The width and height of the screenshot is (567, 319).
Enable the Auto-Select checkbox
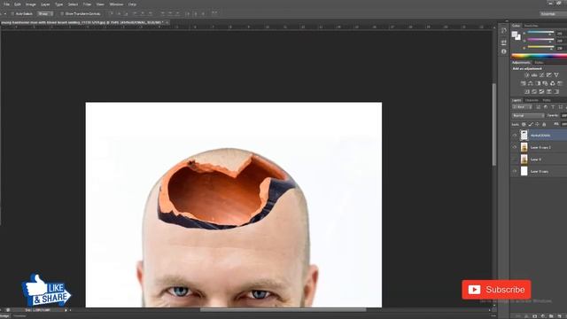(12, 14)
